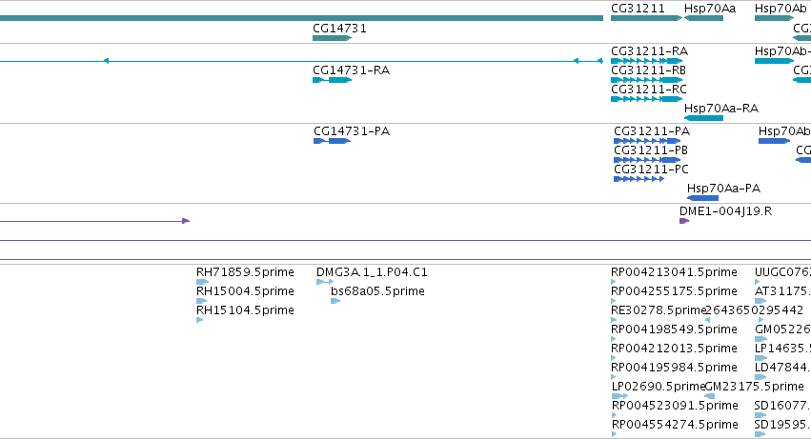The height and width of the screenshot is (439, 811).
Task: Click the Hsp70Aa-RA transcript bar
Action: 703,118
